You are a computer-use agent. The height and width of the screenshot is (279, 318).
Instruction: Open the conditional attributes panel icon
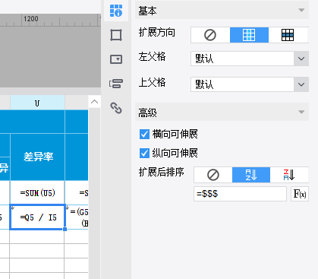click(116, 84)
